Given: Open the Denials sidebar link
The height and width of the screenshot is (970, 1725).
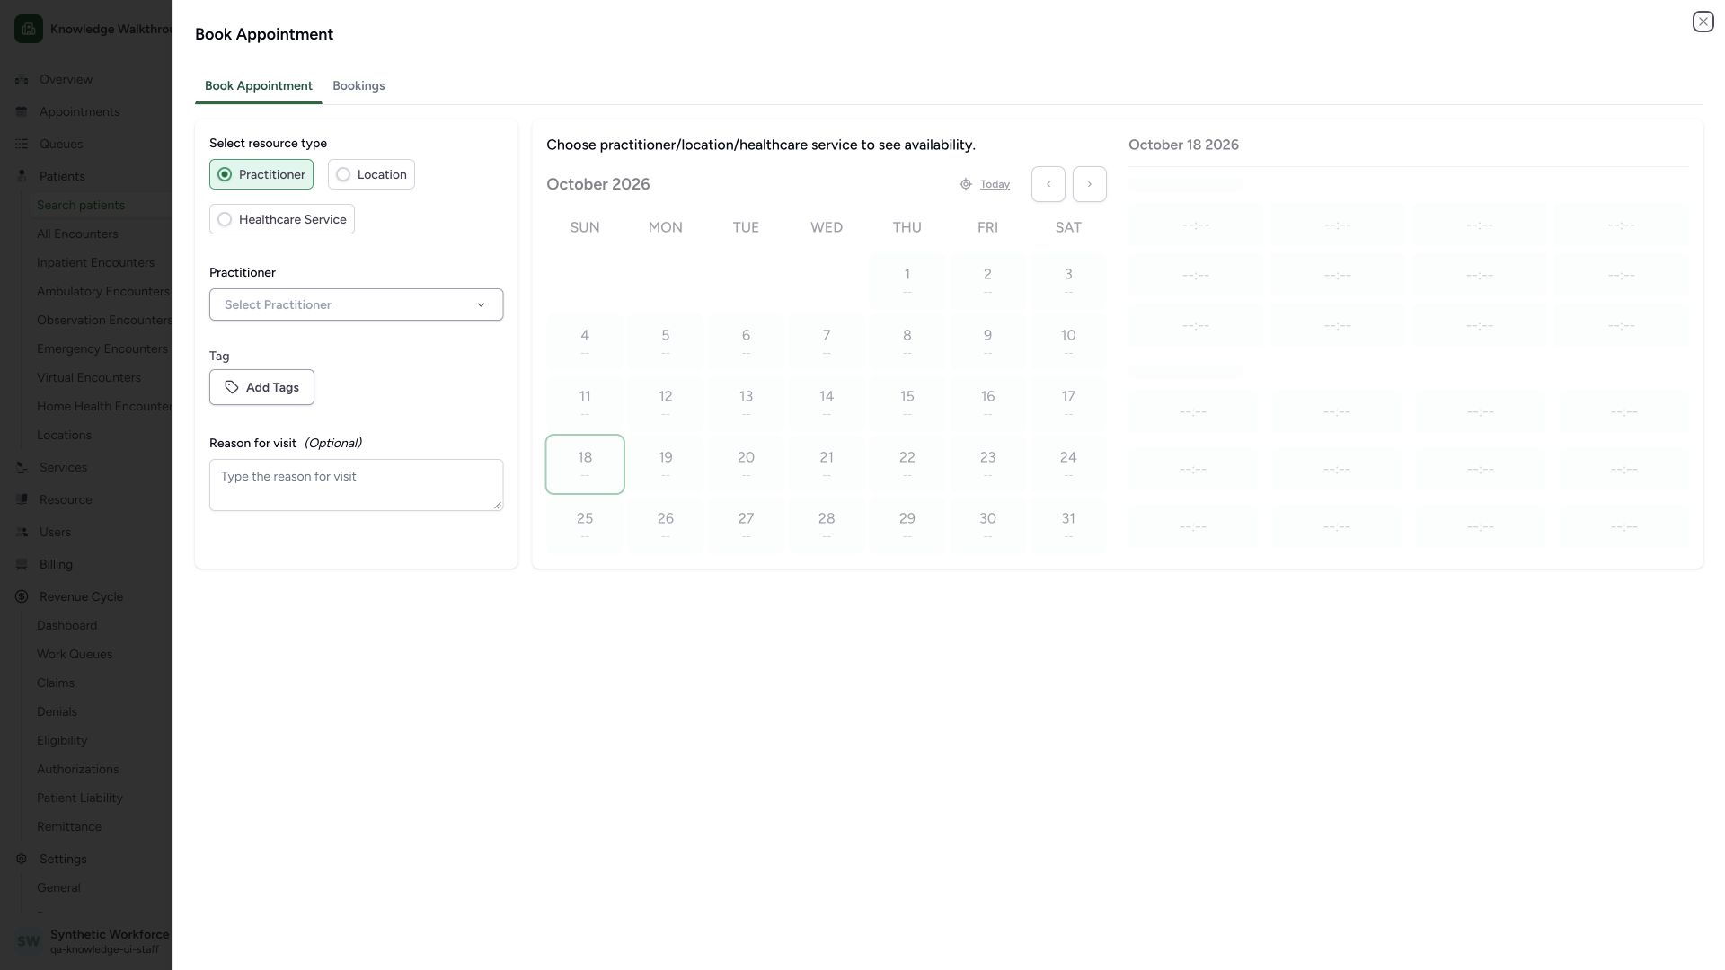Looking at the screenshot, I should (57, 711).
